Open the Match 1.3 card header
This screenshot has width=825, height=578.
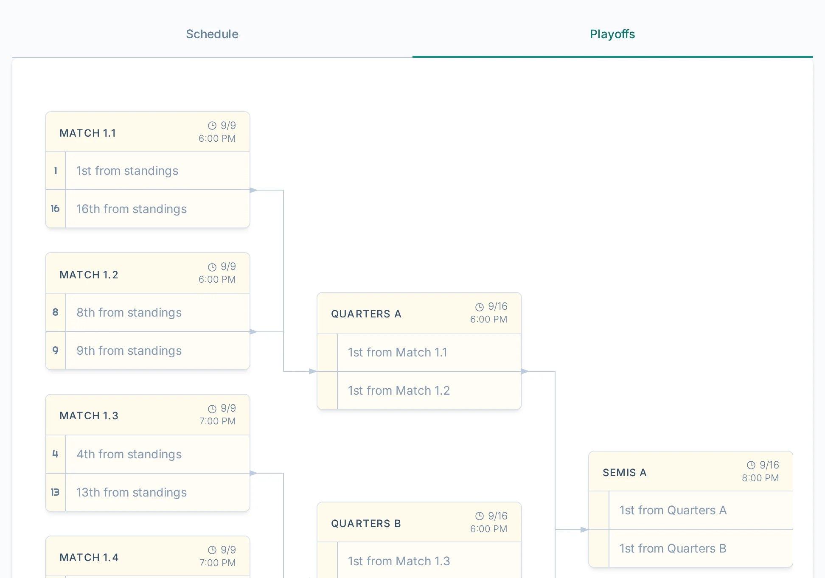(148, 415)
